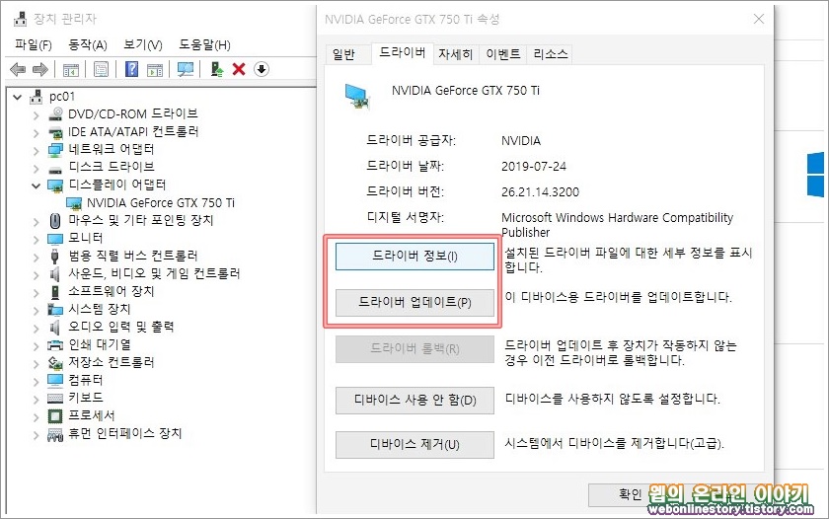Click the Forward arrow toolbar icon
The height and width of the screenshot is (519, 829).
tap(40, 69)
